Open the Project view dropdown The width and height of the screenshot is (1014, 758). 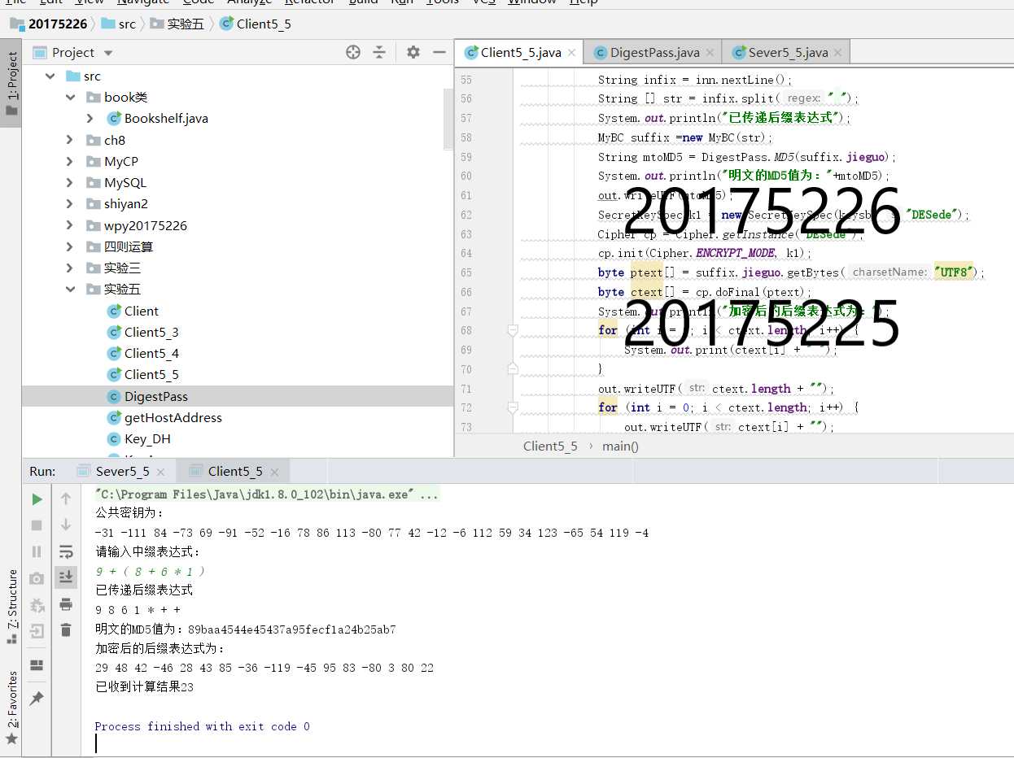click(x=108, y=53)
